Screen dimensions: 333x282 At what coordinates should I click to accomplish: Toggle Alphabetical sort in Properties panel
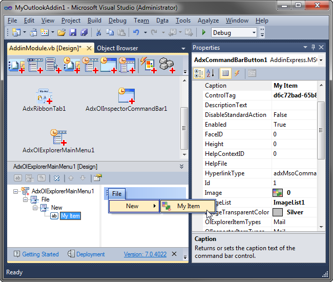[211, 73]
